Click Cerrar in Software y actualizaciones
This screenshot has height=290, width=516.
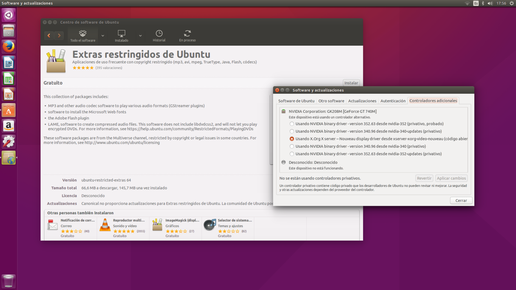[x=461, y=201]
